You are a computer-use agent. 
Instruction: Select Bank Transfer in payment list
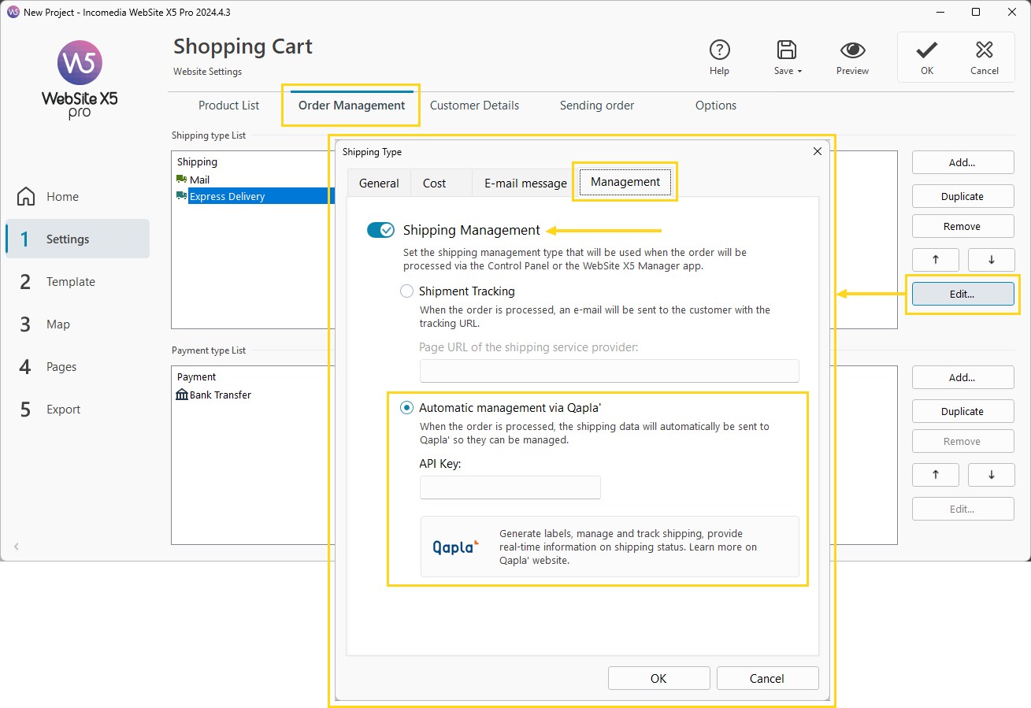click(220, 395)
